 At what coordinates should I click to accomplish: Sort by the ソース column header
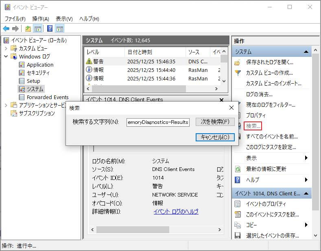(198, 52)
